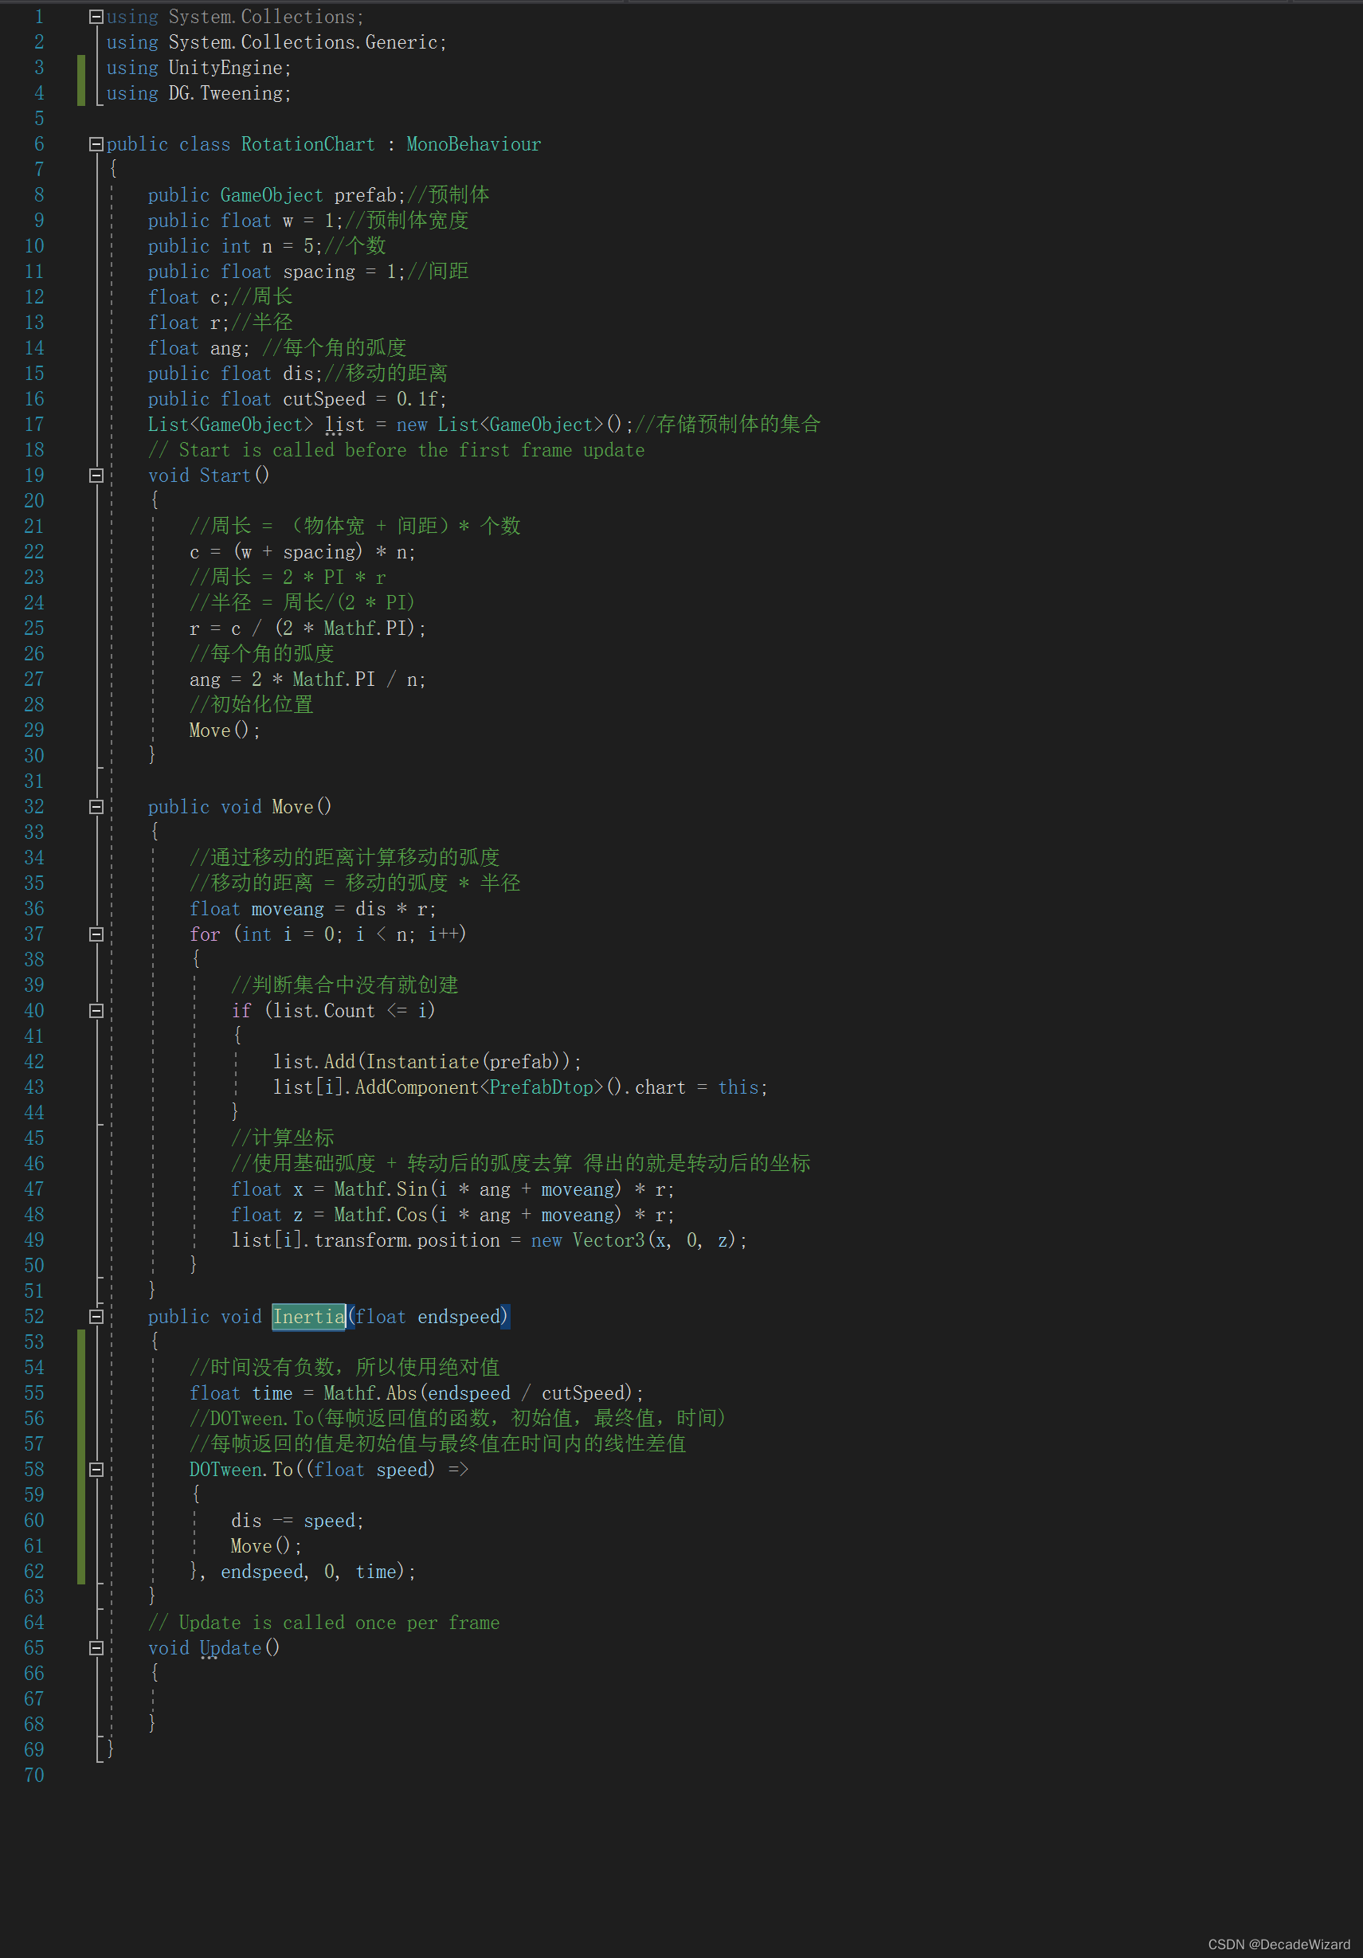Click line number 32 in the gutter

(34, 807)
